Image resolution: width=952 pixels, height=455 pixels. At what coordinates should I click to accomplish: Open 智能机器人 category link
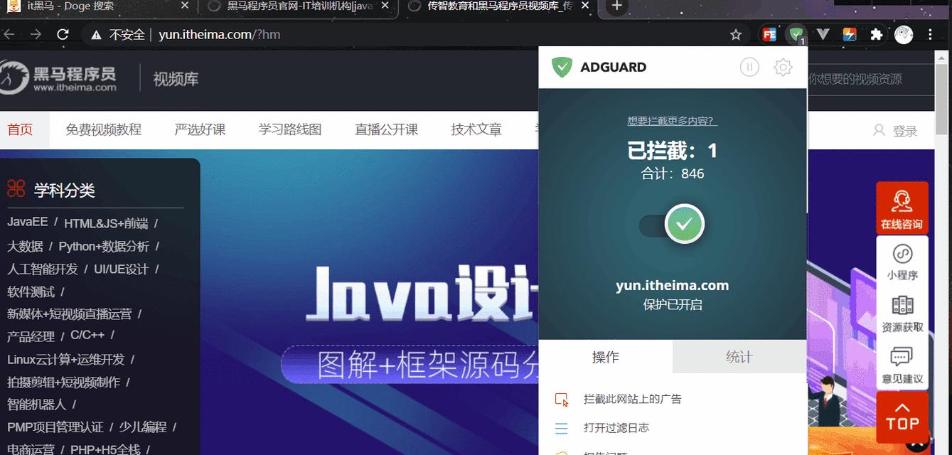36,405
